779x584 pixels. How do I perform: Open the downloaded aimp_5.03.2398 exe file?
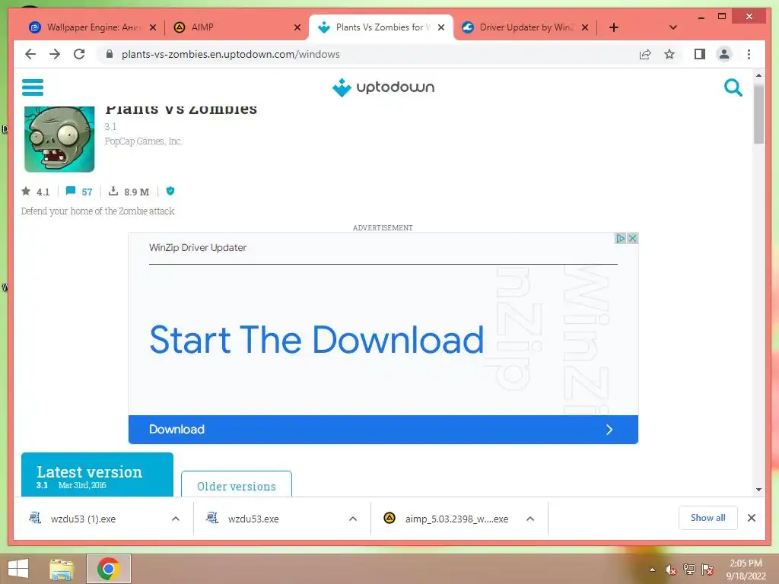click(x=446, y=519)
